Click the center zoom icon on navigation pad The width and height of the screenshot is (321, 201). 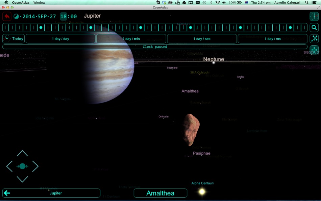tap(22, 166)
